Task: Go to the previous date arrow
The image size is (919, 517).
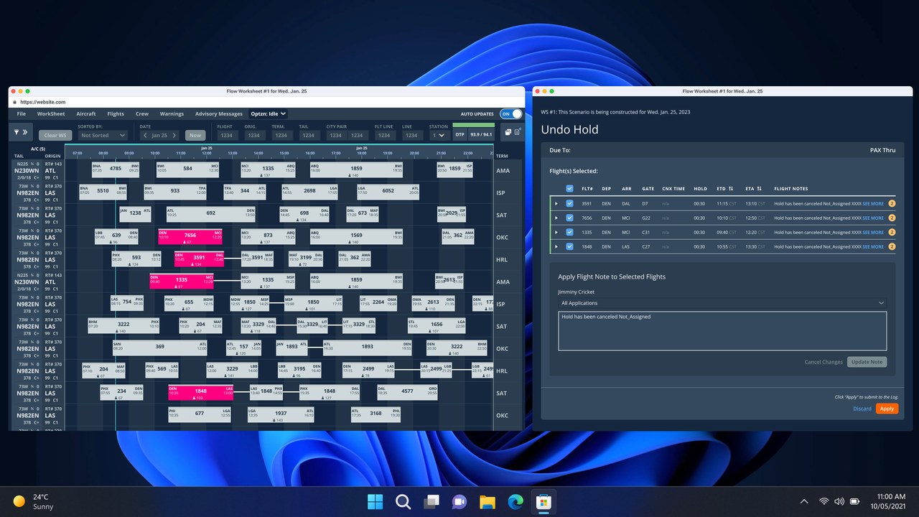Action: pos(145,135)
